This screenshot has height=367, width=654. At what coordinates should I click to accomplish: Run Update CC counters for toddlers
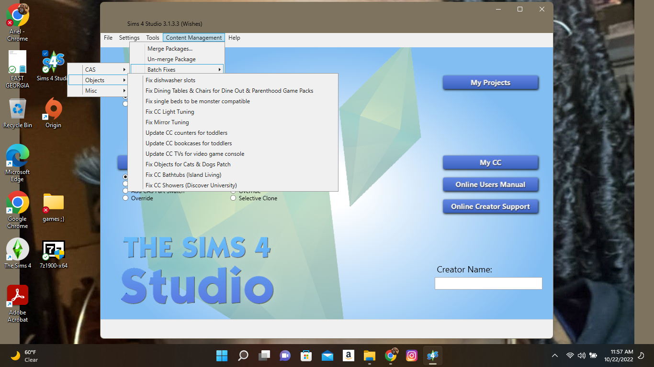pyautogui.click(x=233, y=133)
